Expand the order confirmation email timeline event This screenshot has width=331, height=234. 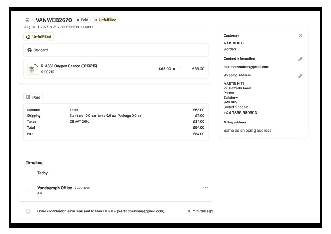pos(101,211)
